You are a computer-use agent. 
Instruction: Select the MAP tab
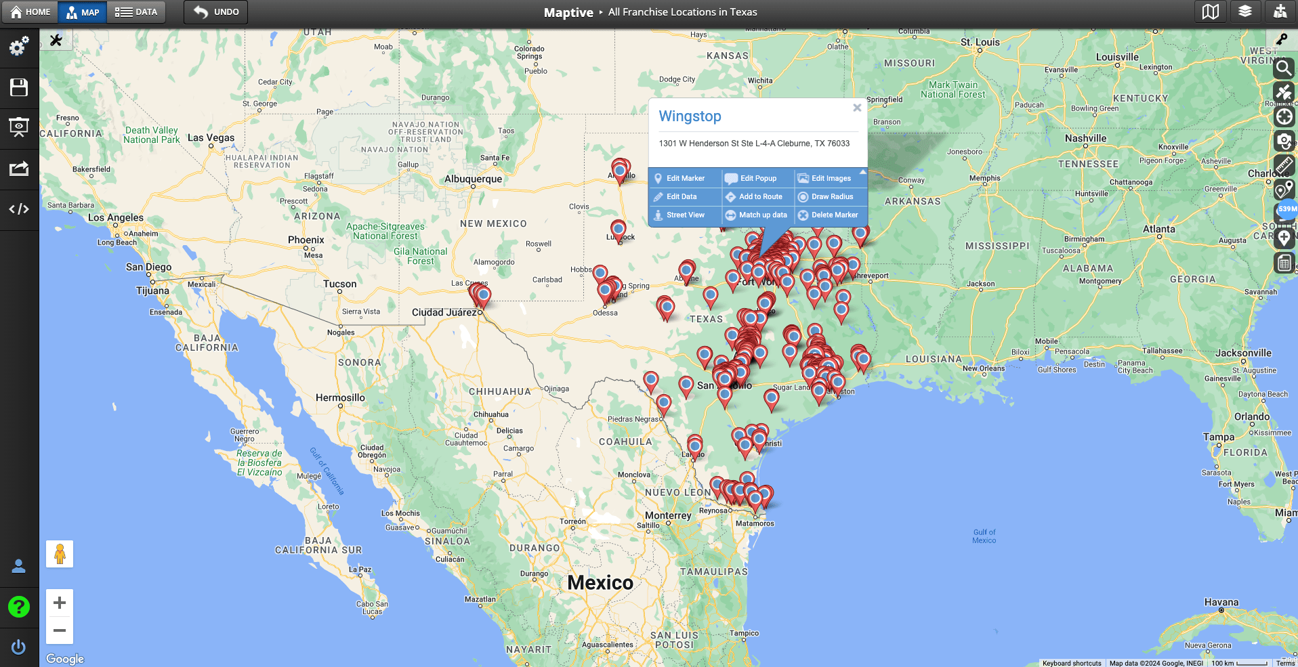[x=83, y=12]
